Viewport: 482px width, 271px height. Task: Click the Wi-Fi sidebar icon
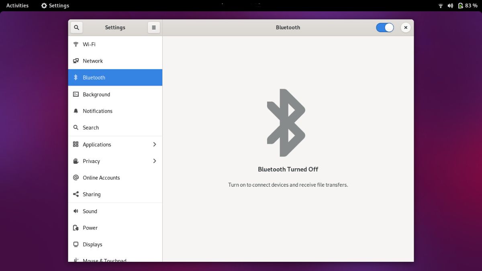76,44
